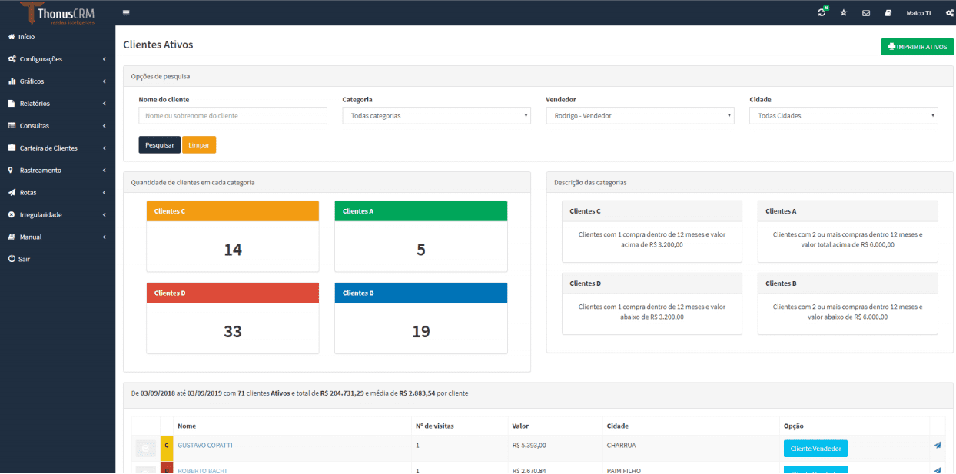
Task: Open the Categoria dropdown
Action: 437,116
